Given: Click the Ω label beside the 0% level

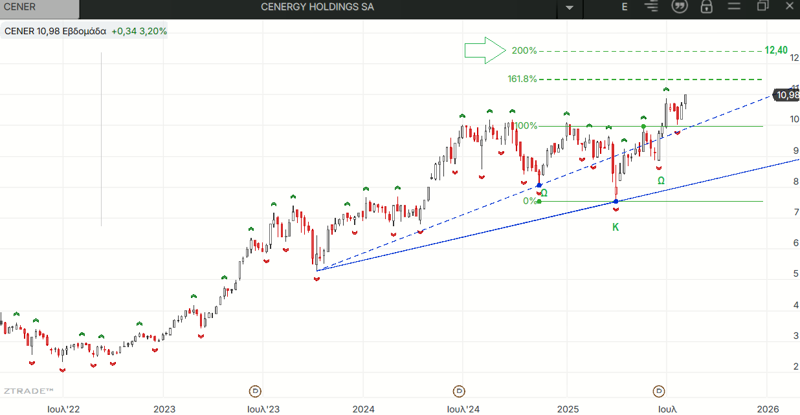Looking at the screenshot, I should [x=544, y=193].
